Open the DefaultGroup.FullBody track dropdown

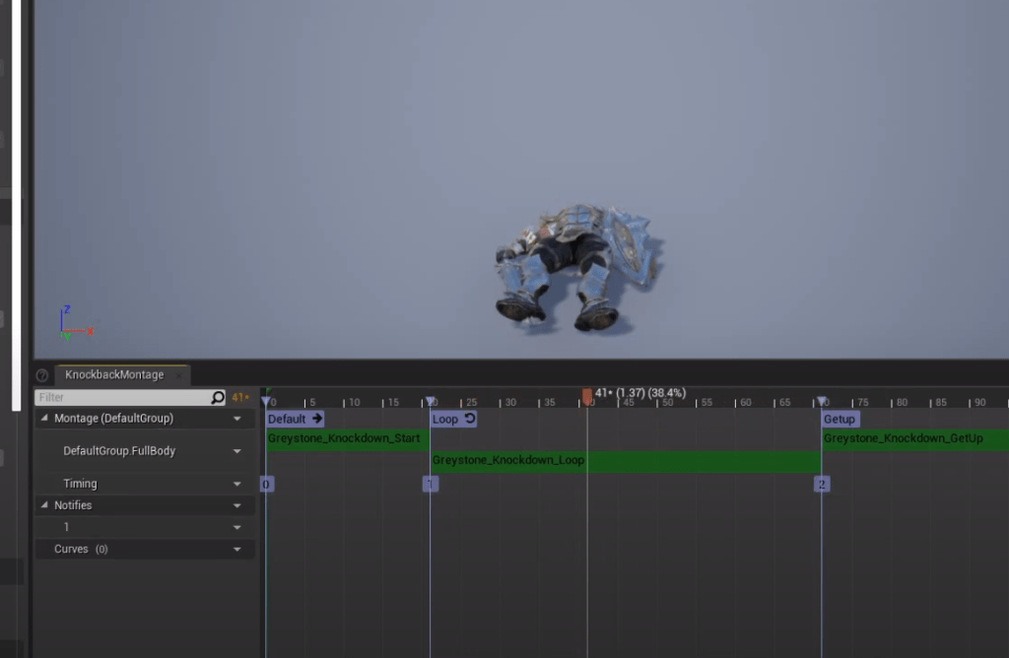[x=236, y=451]
